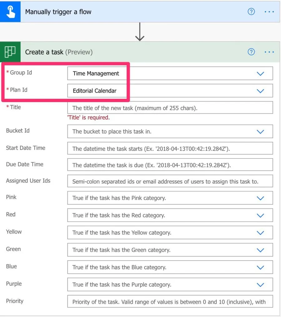Click the Planner icon on Create a task

10,52
